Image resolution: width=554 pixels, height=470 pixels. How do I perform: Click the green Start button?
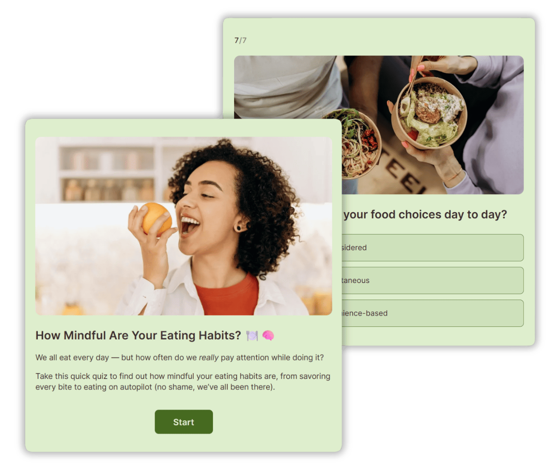coord(183,422)
